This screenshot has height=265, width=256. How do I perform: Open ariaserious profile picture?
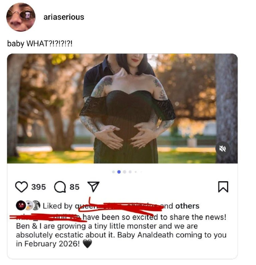click(21, 17)
